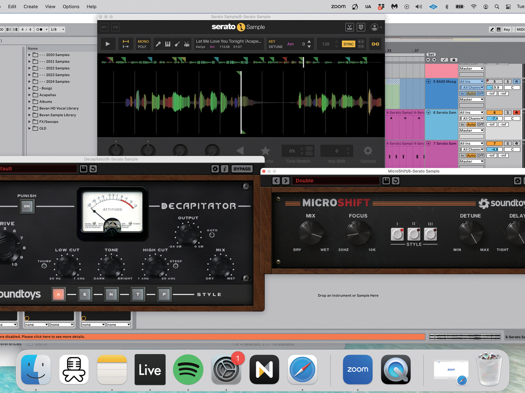Screen dimensions: 525x393
Task: Expand the 2023 Samples folder
Action: 30,75
